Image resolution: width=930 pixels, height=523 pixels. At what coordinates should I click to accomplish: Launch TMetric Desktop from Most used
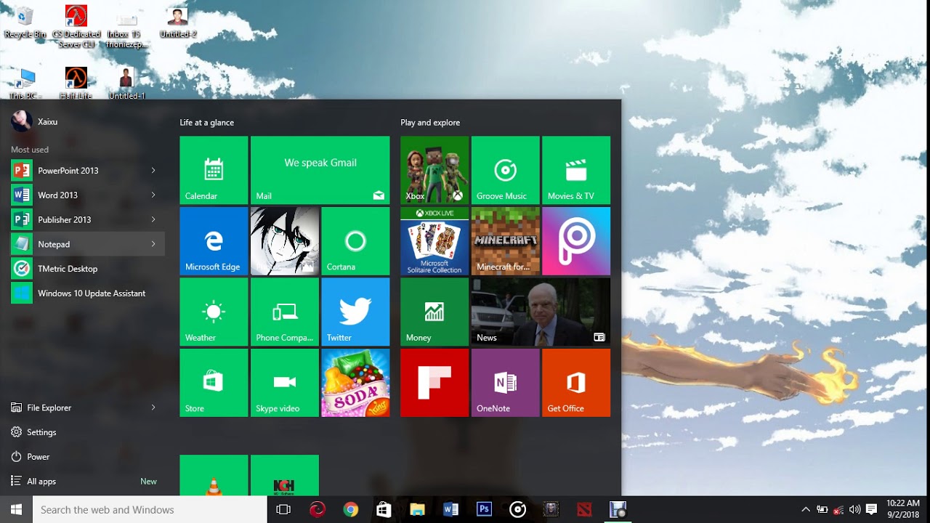[x=88, y=269]
